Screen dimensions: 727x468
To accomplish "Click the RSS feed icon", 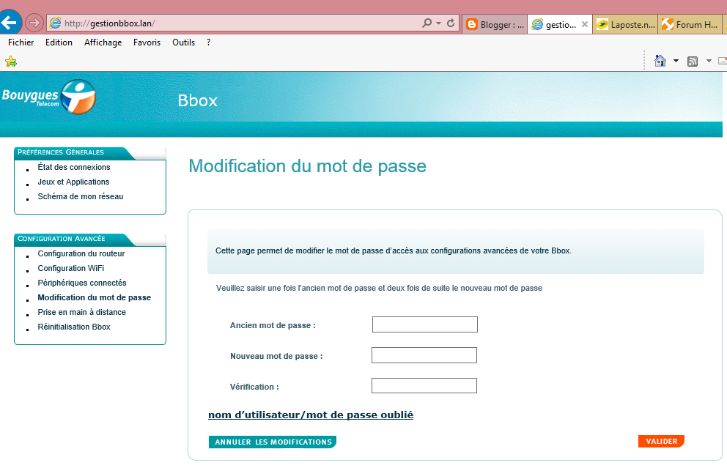I will (692, 61).
